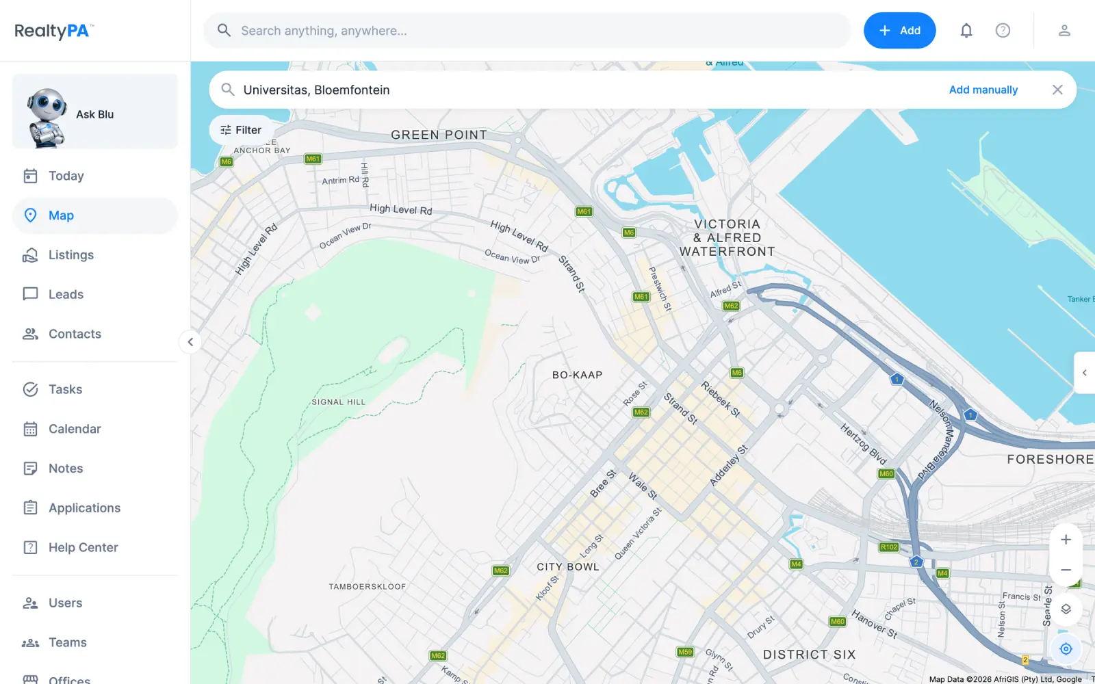Click the map location search box
Screen dimensions: 1095x684
click(x=589, y=90)
